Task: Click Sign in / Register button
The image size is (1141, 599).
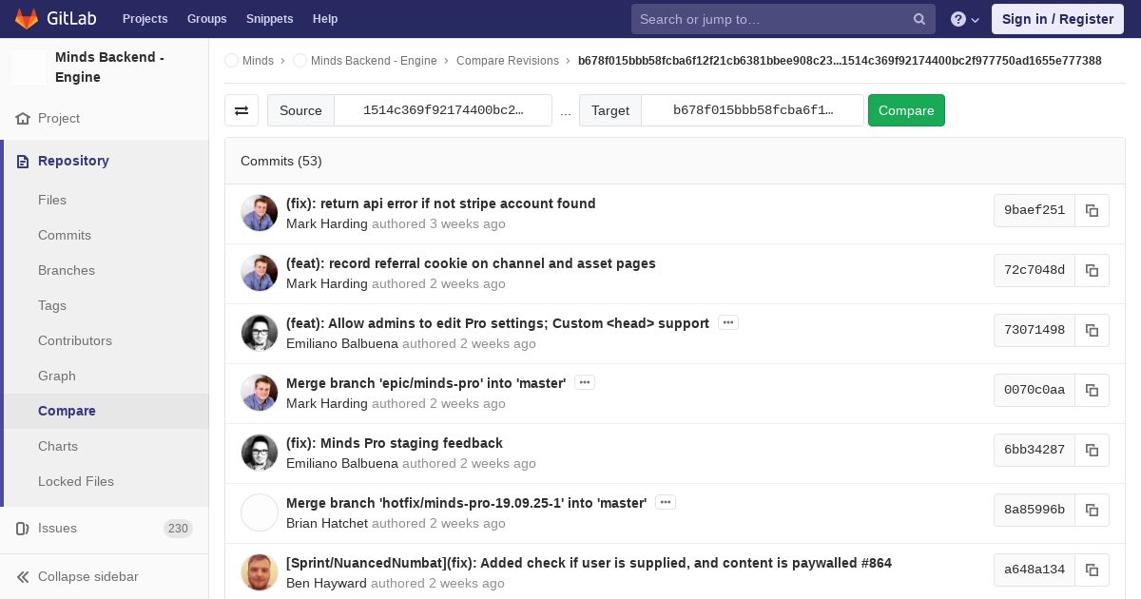Action: 1057,19
